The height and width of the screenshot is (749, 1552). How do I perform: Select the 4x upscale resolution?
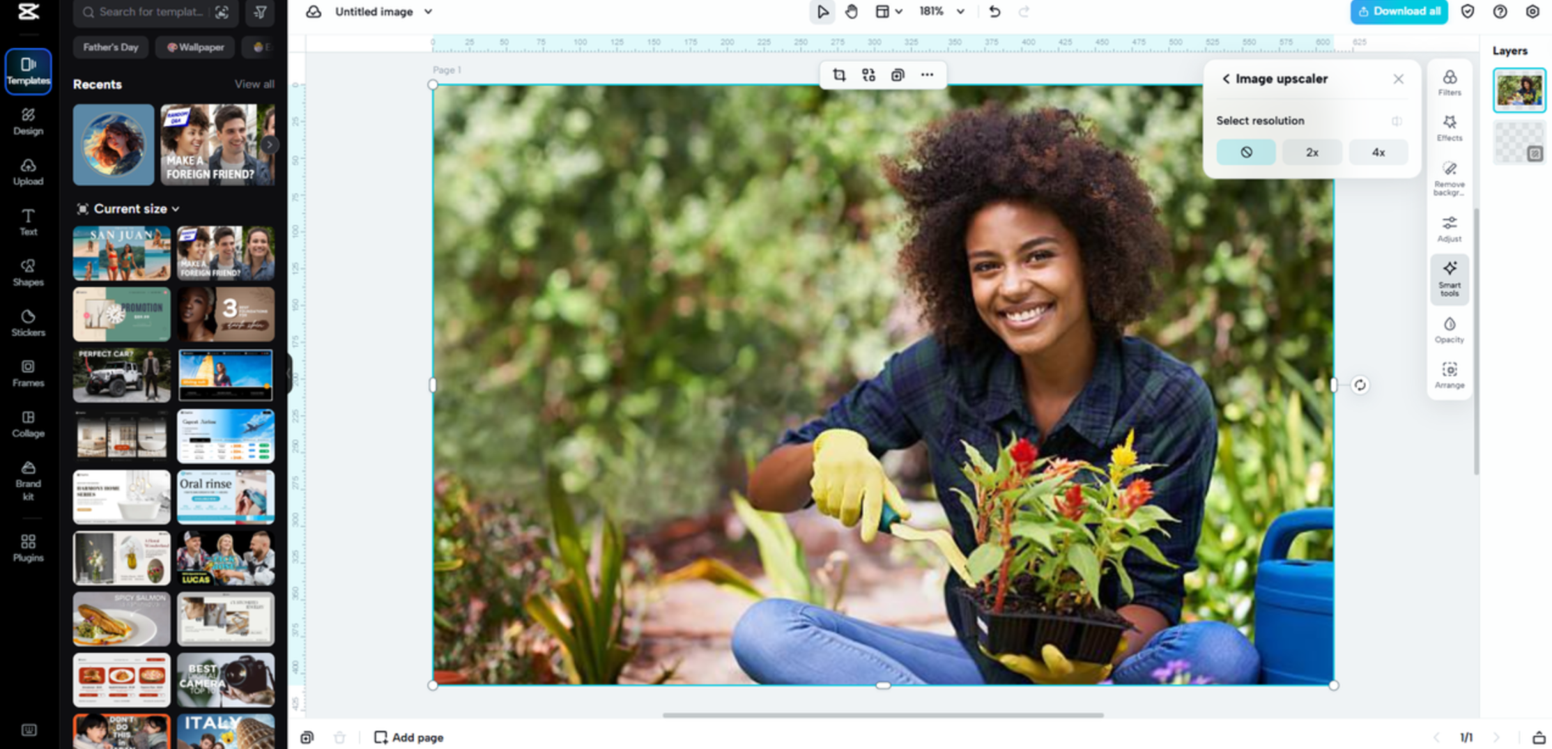tap(1378, 152)
